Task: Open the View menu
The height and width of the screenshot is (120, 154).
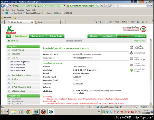Action: [x=13, y=10]
